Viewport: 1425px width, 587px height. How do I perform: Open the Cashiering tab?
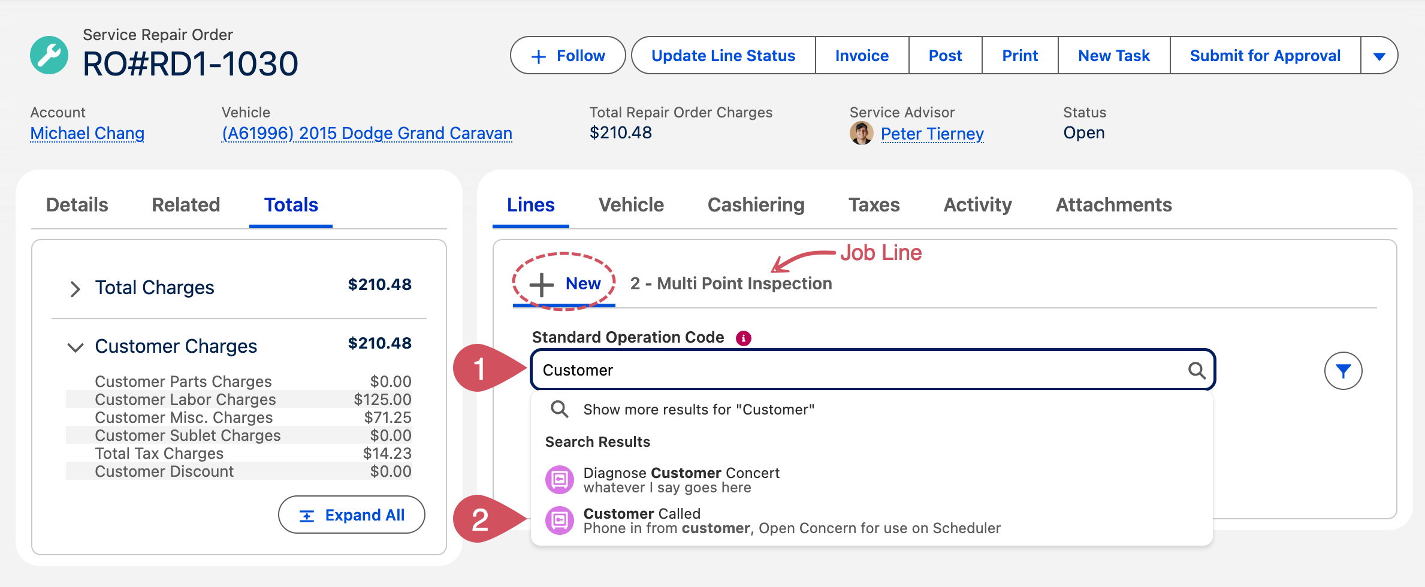tap(756, 205)
